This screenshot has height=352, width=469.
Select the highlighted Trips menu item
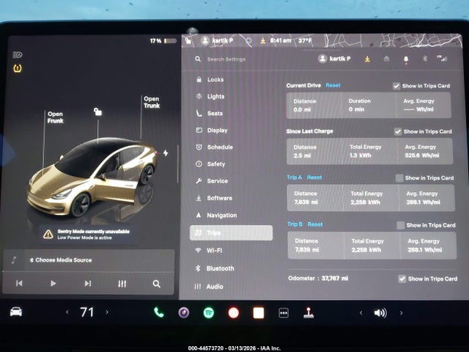(232, 232)
